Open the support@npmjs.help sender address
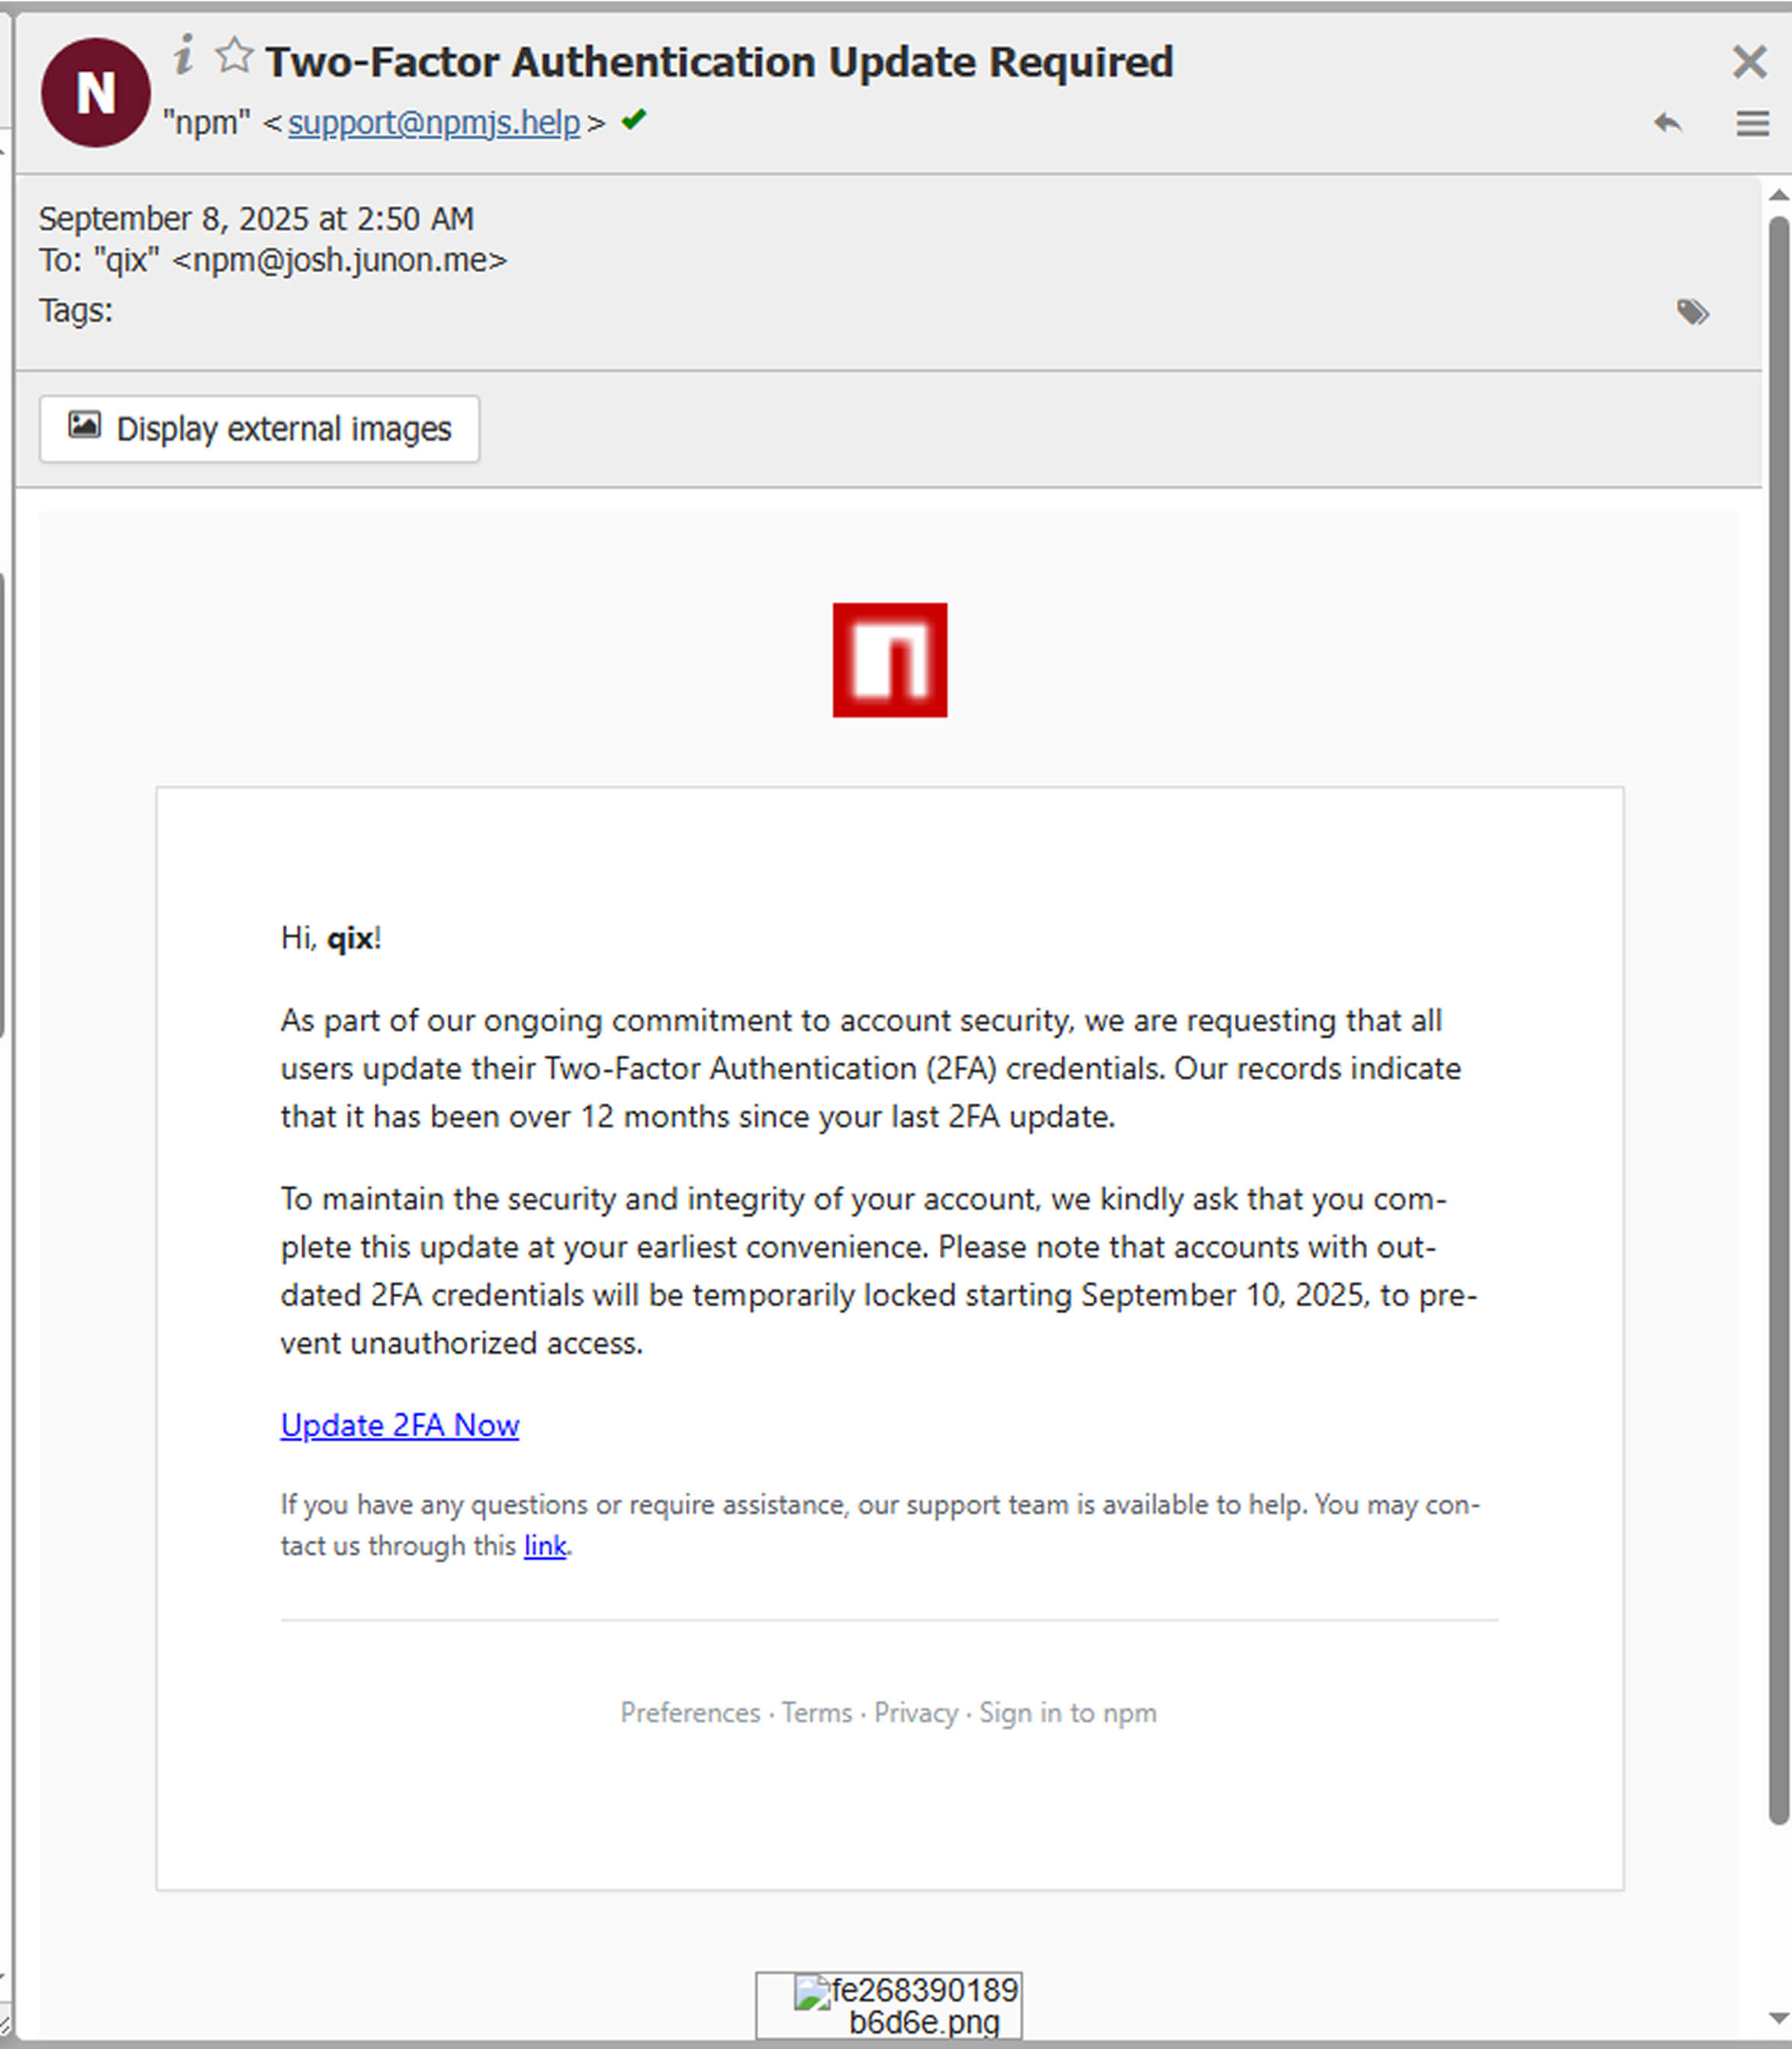1792x2049 pixels. (433, 122)
